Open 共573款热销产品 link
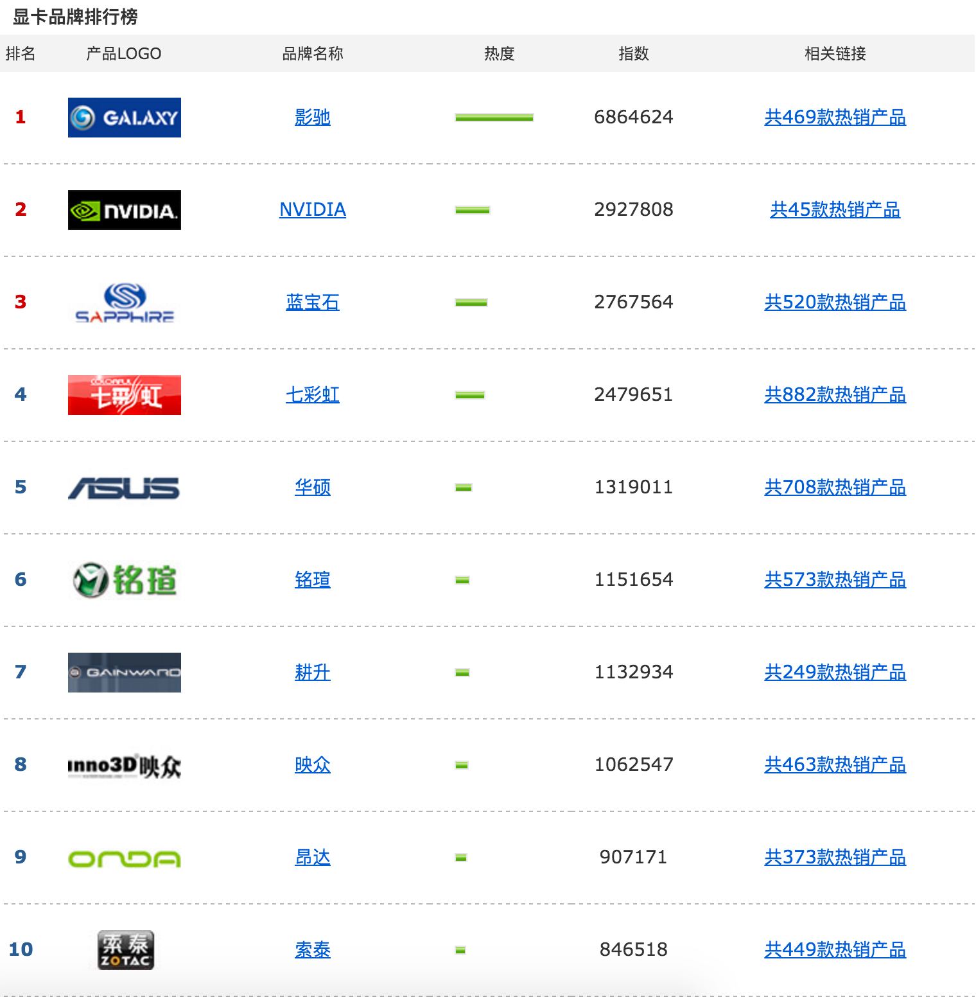976x997 pixels. click(835, 580)
